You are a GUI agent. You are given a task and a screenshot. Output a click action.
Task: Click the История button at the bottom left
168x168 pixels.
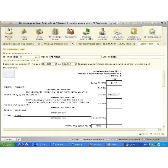[9, 139]
